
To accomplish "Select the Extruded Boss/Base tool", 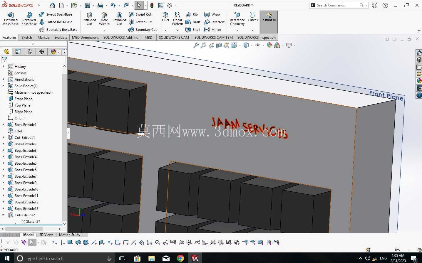I will [11, 19].
